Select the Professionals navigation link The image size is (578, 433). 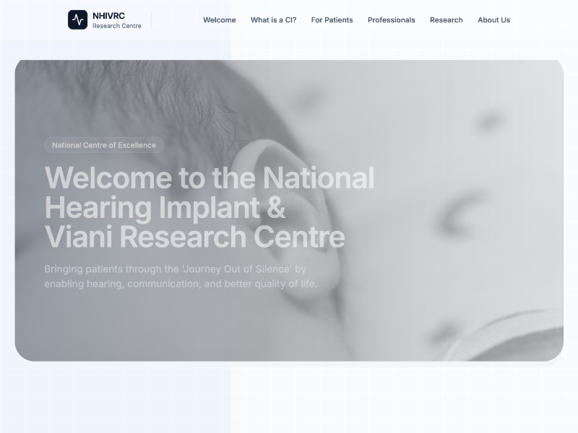391,20
